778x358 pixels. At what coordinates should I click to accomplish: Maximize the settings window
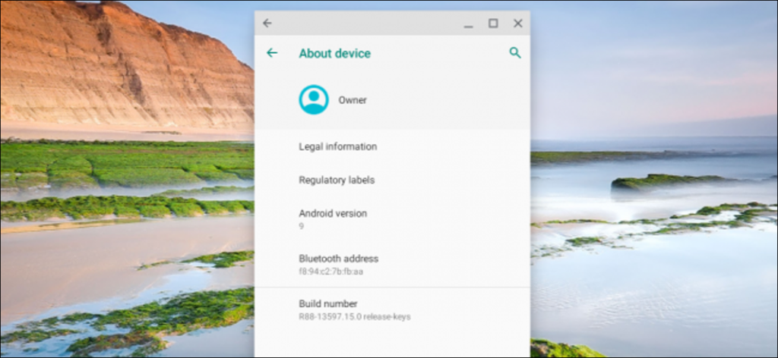[492, 23]
